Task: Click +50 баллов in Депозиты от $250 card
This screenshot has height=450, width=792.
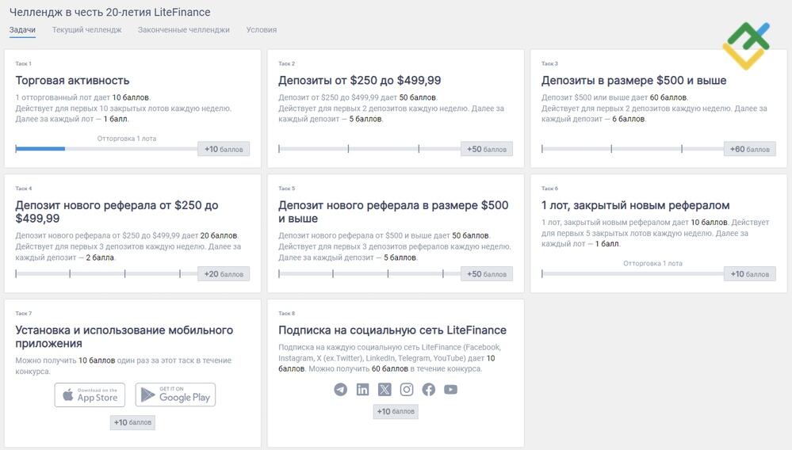Action: click(x=487, y=149)
